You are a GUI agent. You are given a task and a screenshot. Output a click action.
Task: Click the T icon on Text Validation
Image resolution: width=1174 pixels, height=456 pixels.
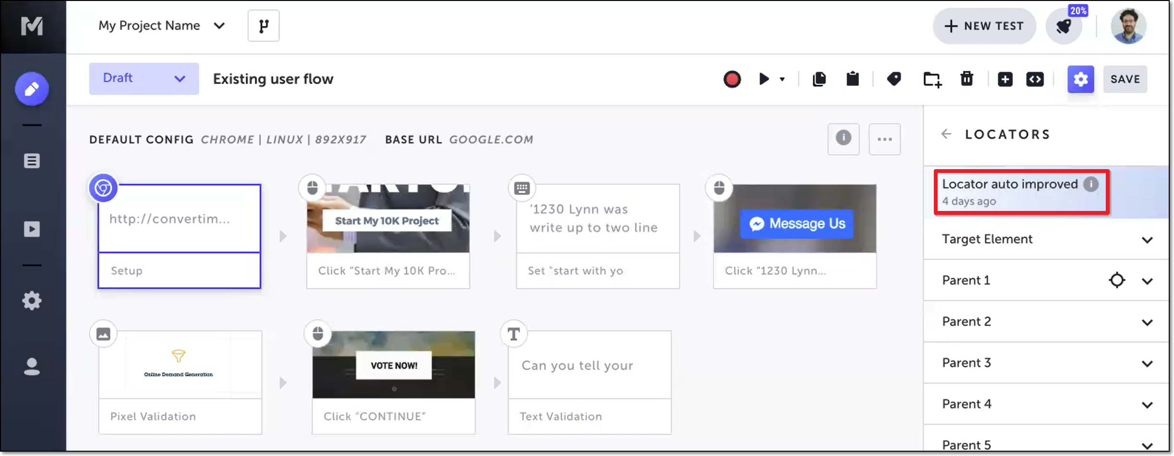tap(514, 334)
